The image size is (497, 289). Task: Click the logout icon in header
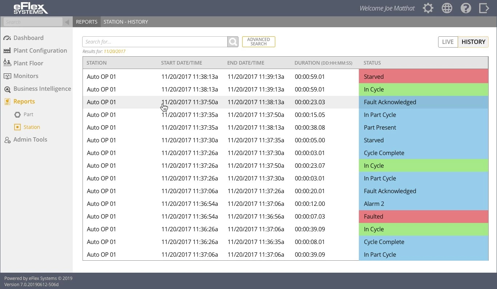[x=484, y=8]
